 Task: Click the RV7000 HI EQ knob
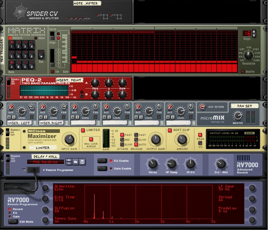click(190, 164)
